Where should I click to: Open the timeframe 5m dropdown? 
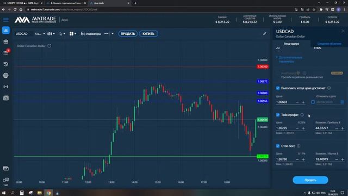pos(40,34)
